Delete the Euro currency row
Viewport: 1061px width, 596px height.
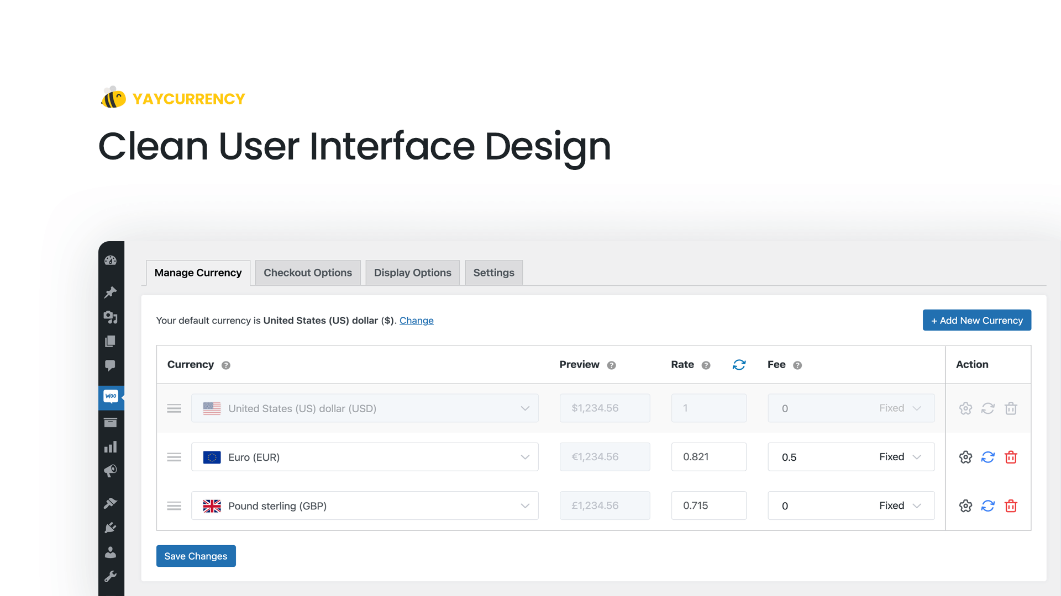point(1011,456)
